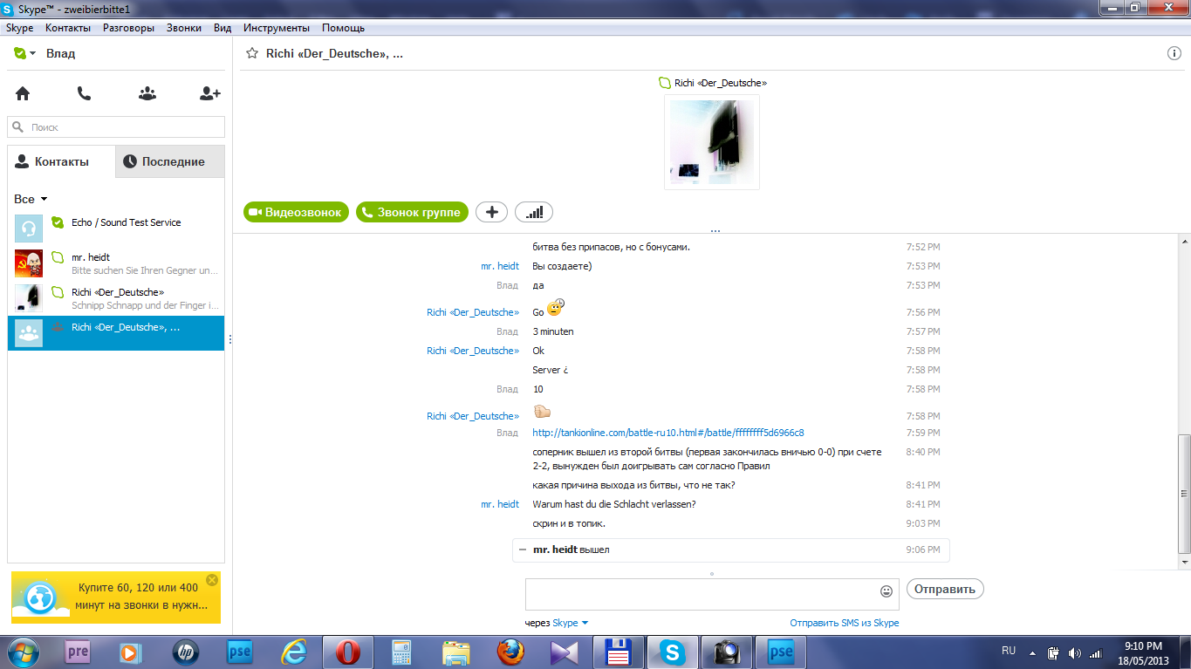1191x669 pixels.
Task: Open the Инструменты menu
Action: (277, 28)
